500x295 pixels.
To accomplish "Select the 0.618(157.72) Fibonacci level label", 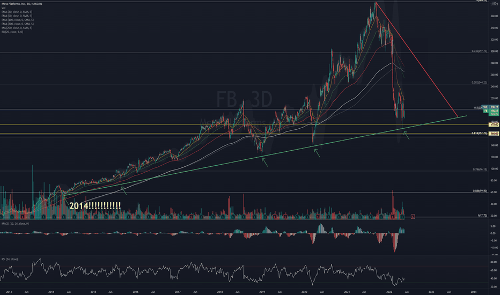I will [480, 134].
